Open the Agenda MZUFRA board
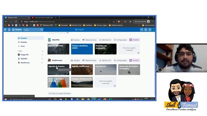Screen dimensions: 207x116 point(58,49)
